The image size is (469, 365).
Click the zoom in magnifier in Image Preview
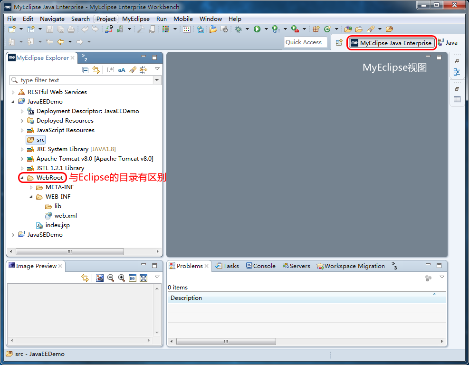(x=122, y=278)
